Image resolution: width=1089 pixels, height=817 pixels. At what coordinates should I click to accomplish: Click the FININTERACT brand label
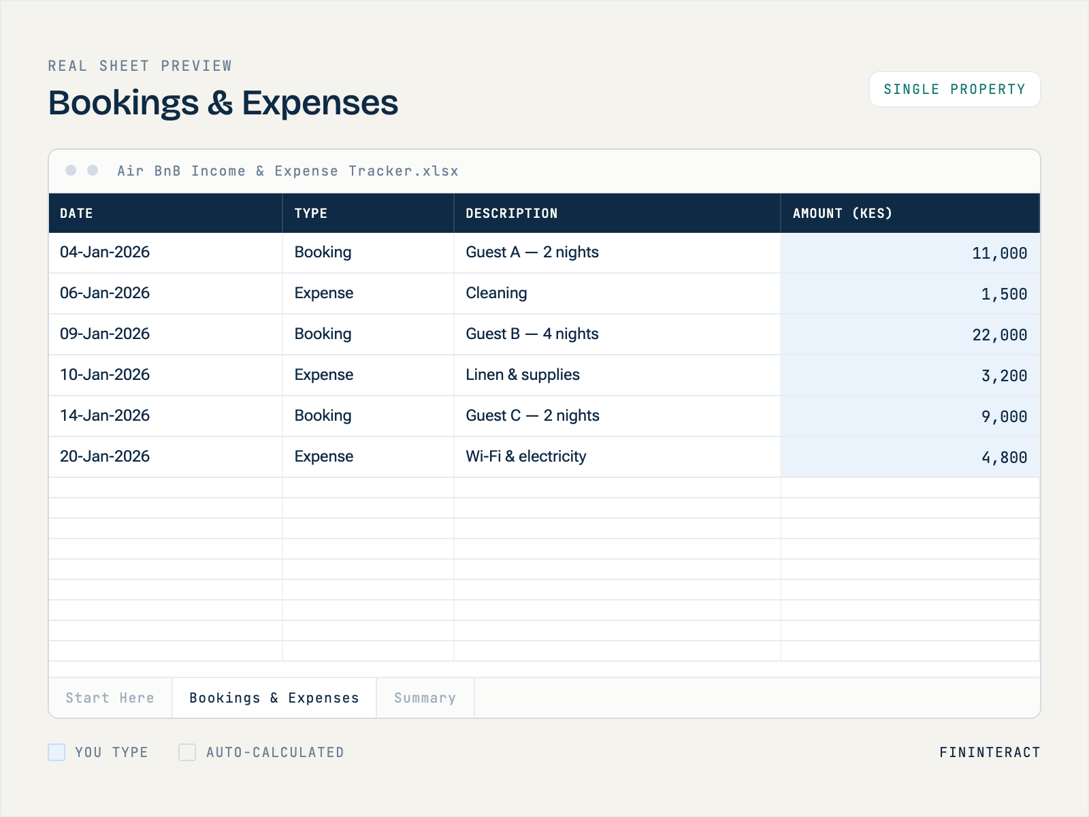990,752
